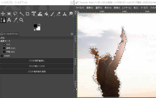This screenshot has width=156, height=98.
Task: Select the Crop tool
Action: pyautogui.click(x=28, y=14)
